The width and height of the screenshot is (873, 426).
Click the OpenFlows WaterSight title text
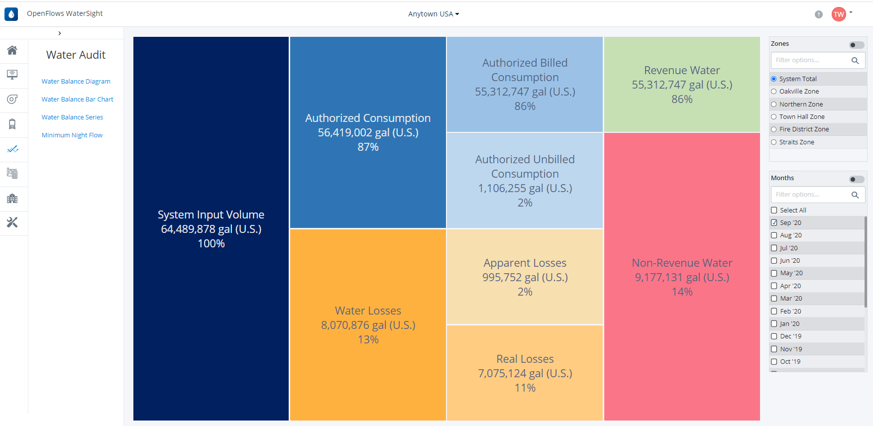(65, 13)
